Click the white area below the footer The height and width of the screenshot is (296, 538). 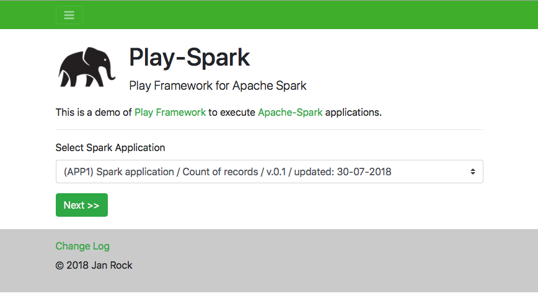269,294
